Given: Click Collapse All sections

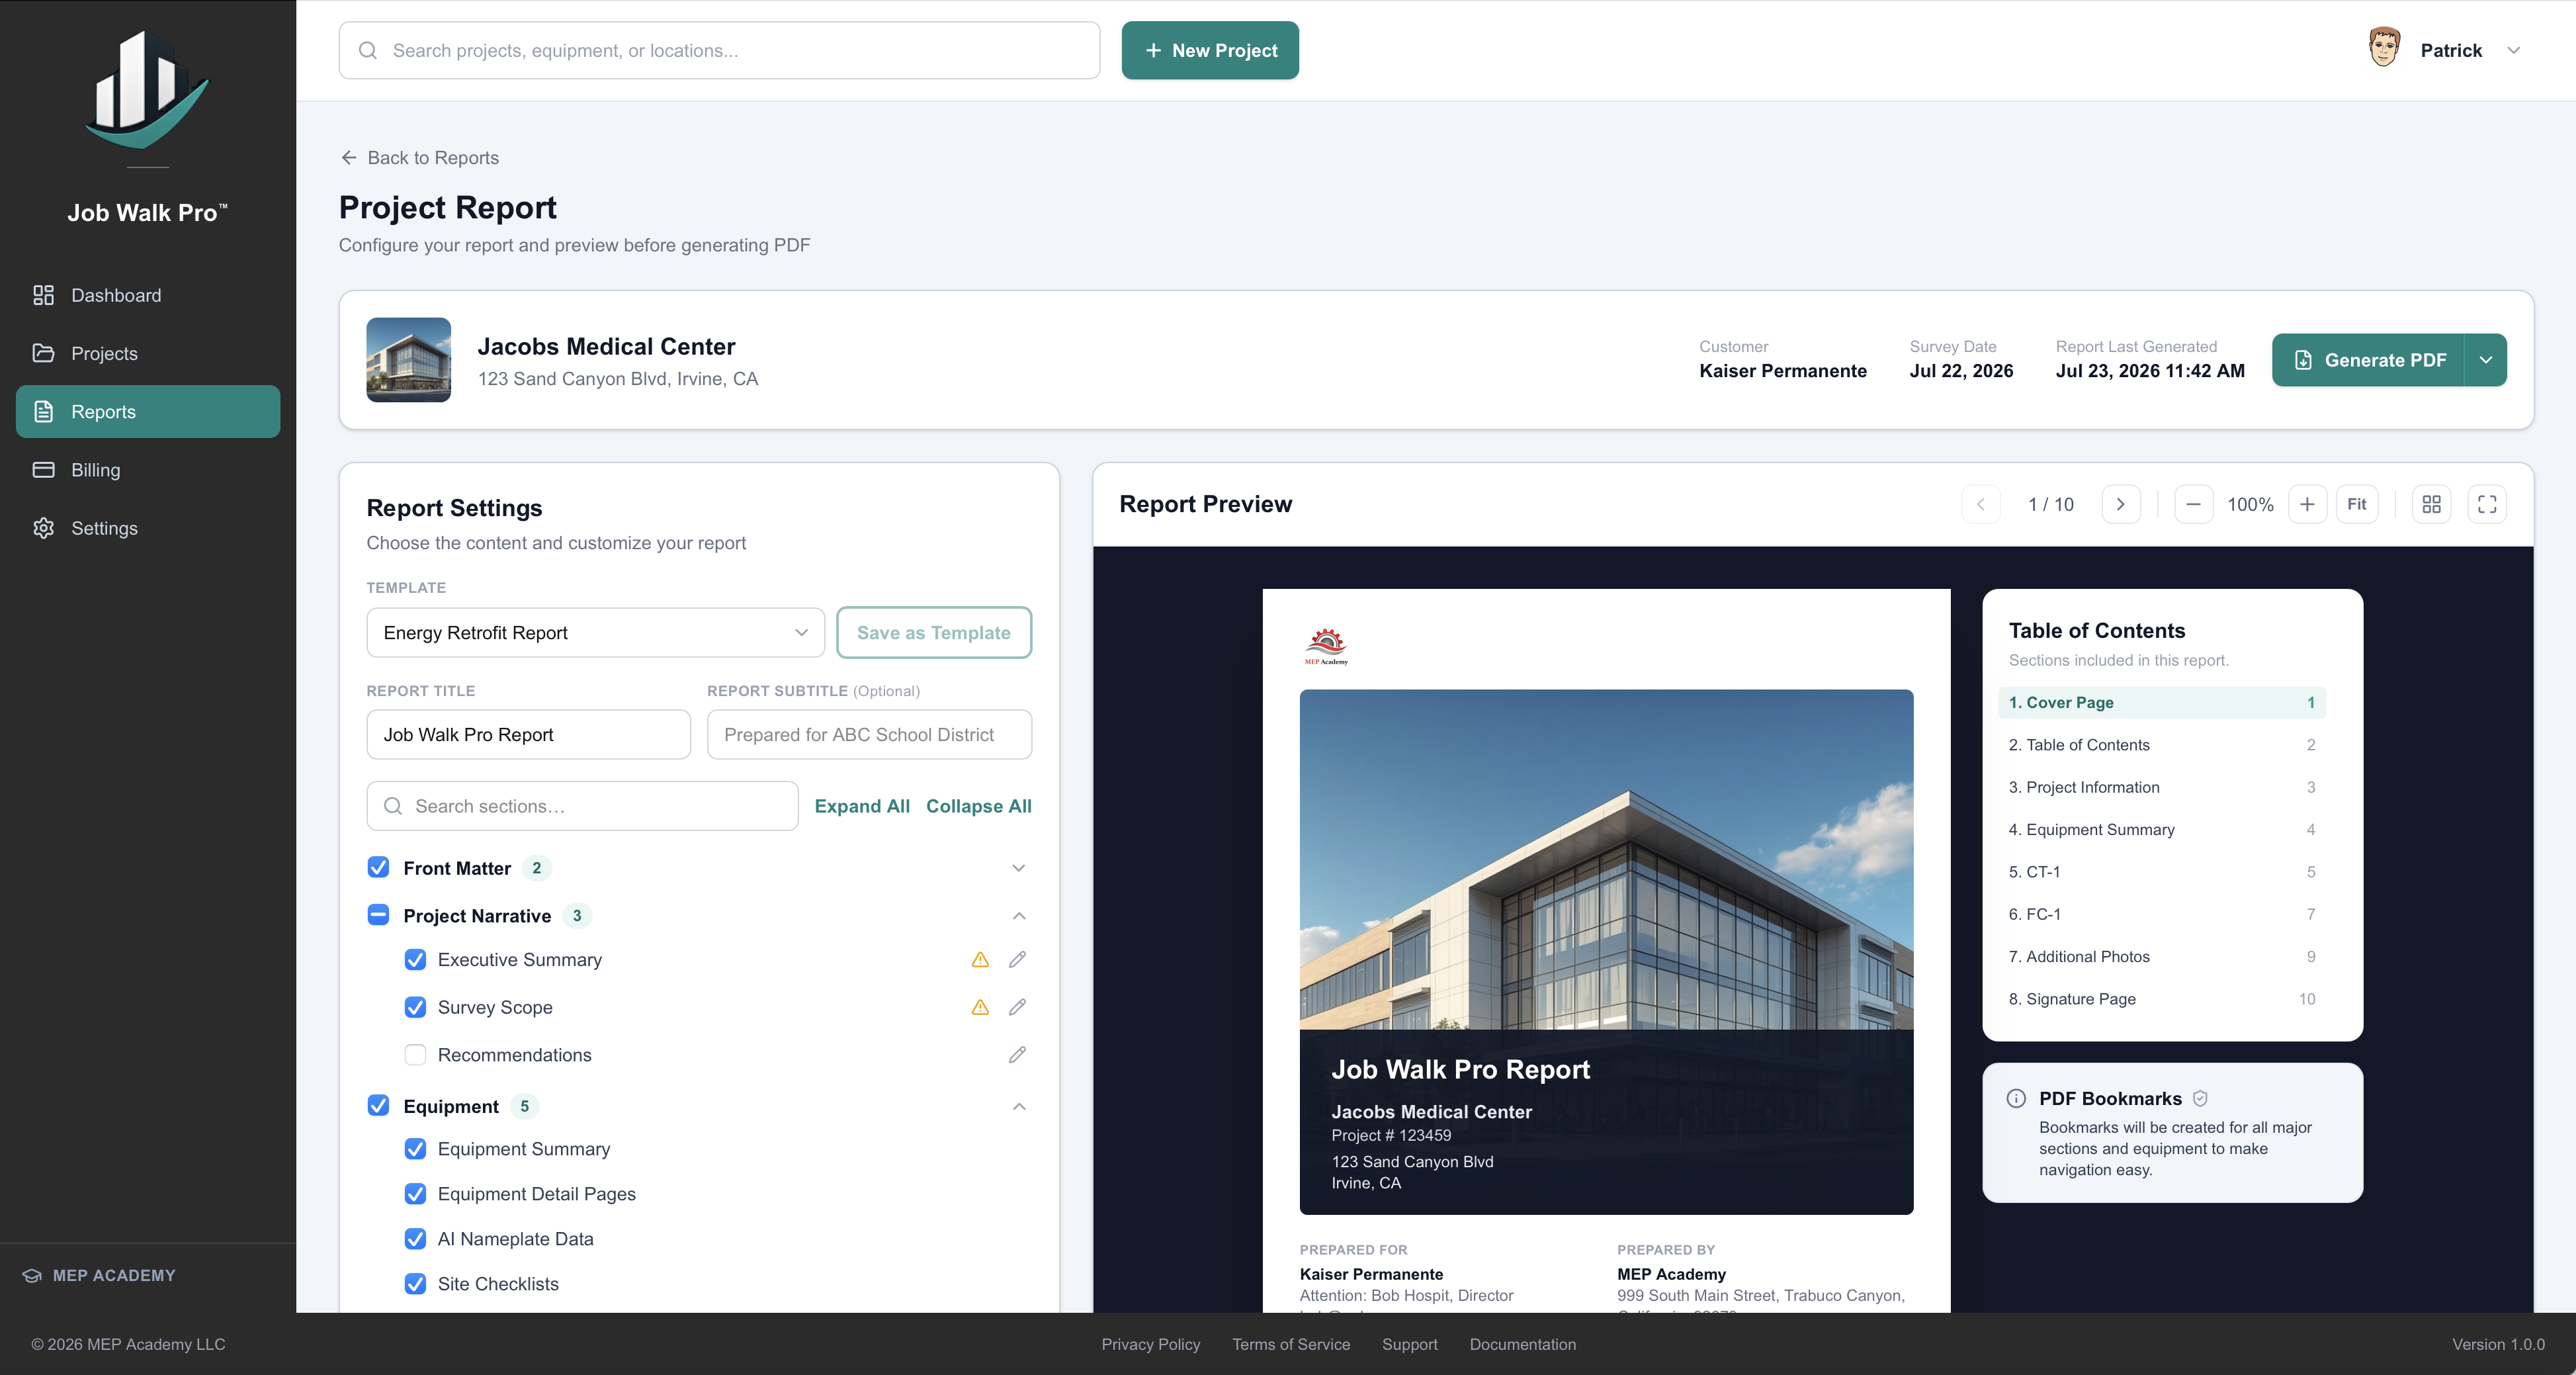Looking at the screenshot, I should coord(978,806).
